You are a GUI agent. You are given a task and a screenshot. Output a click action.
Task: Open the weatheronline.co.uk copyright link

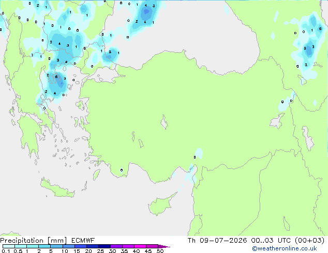[x=285, y=248]
